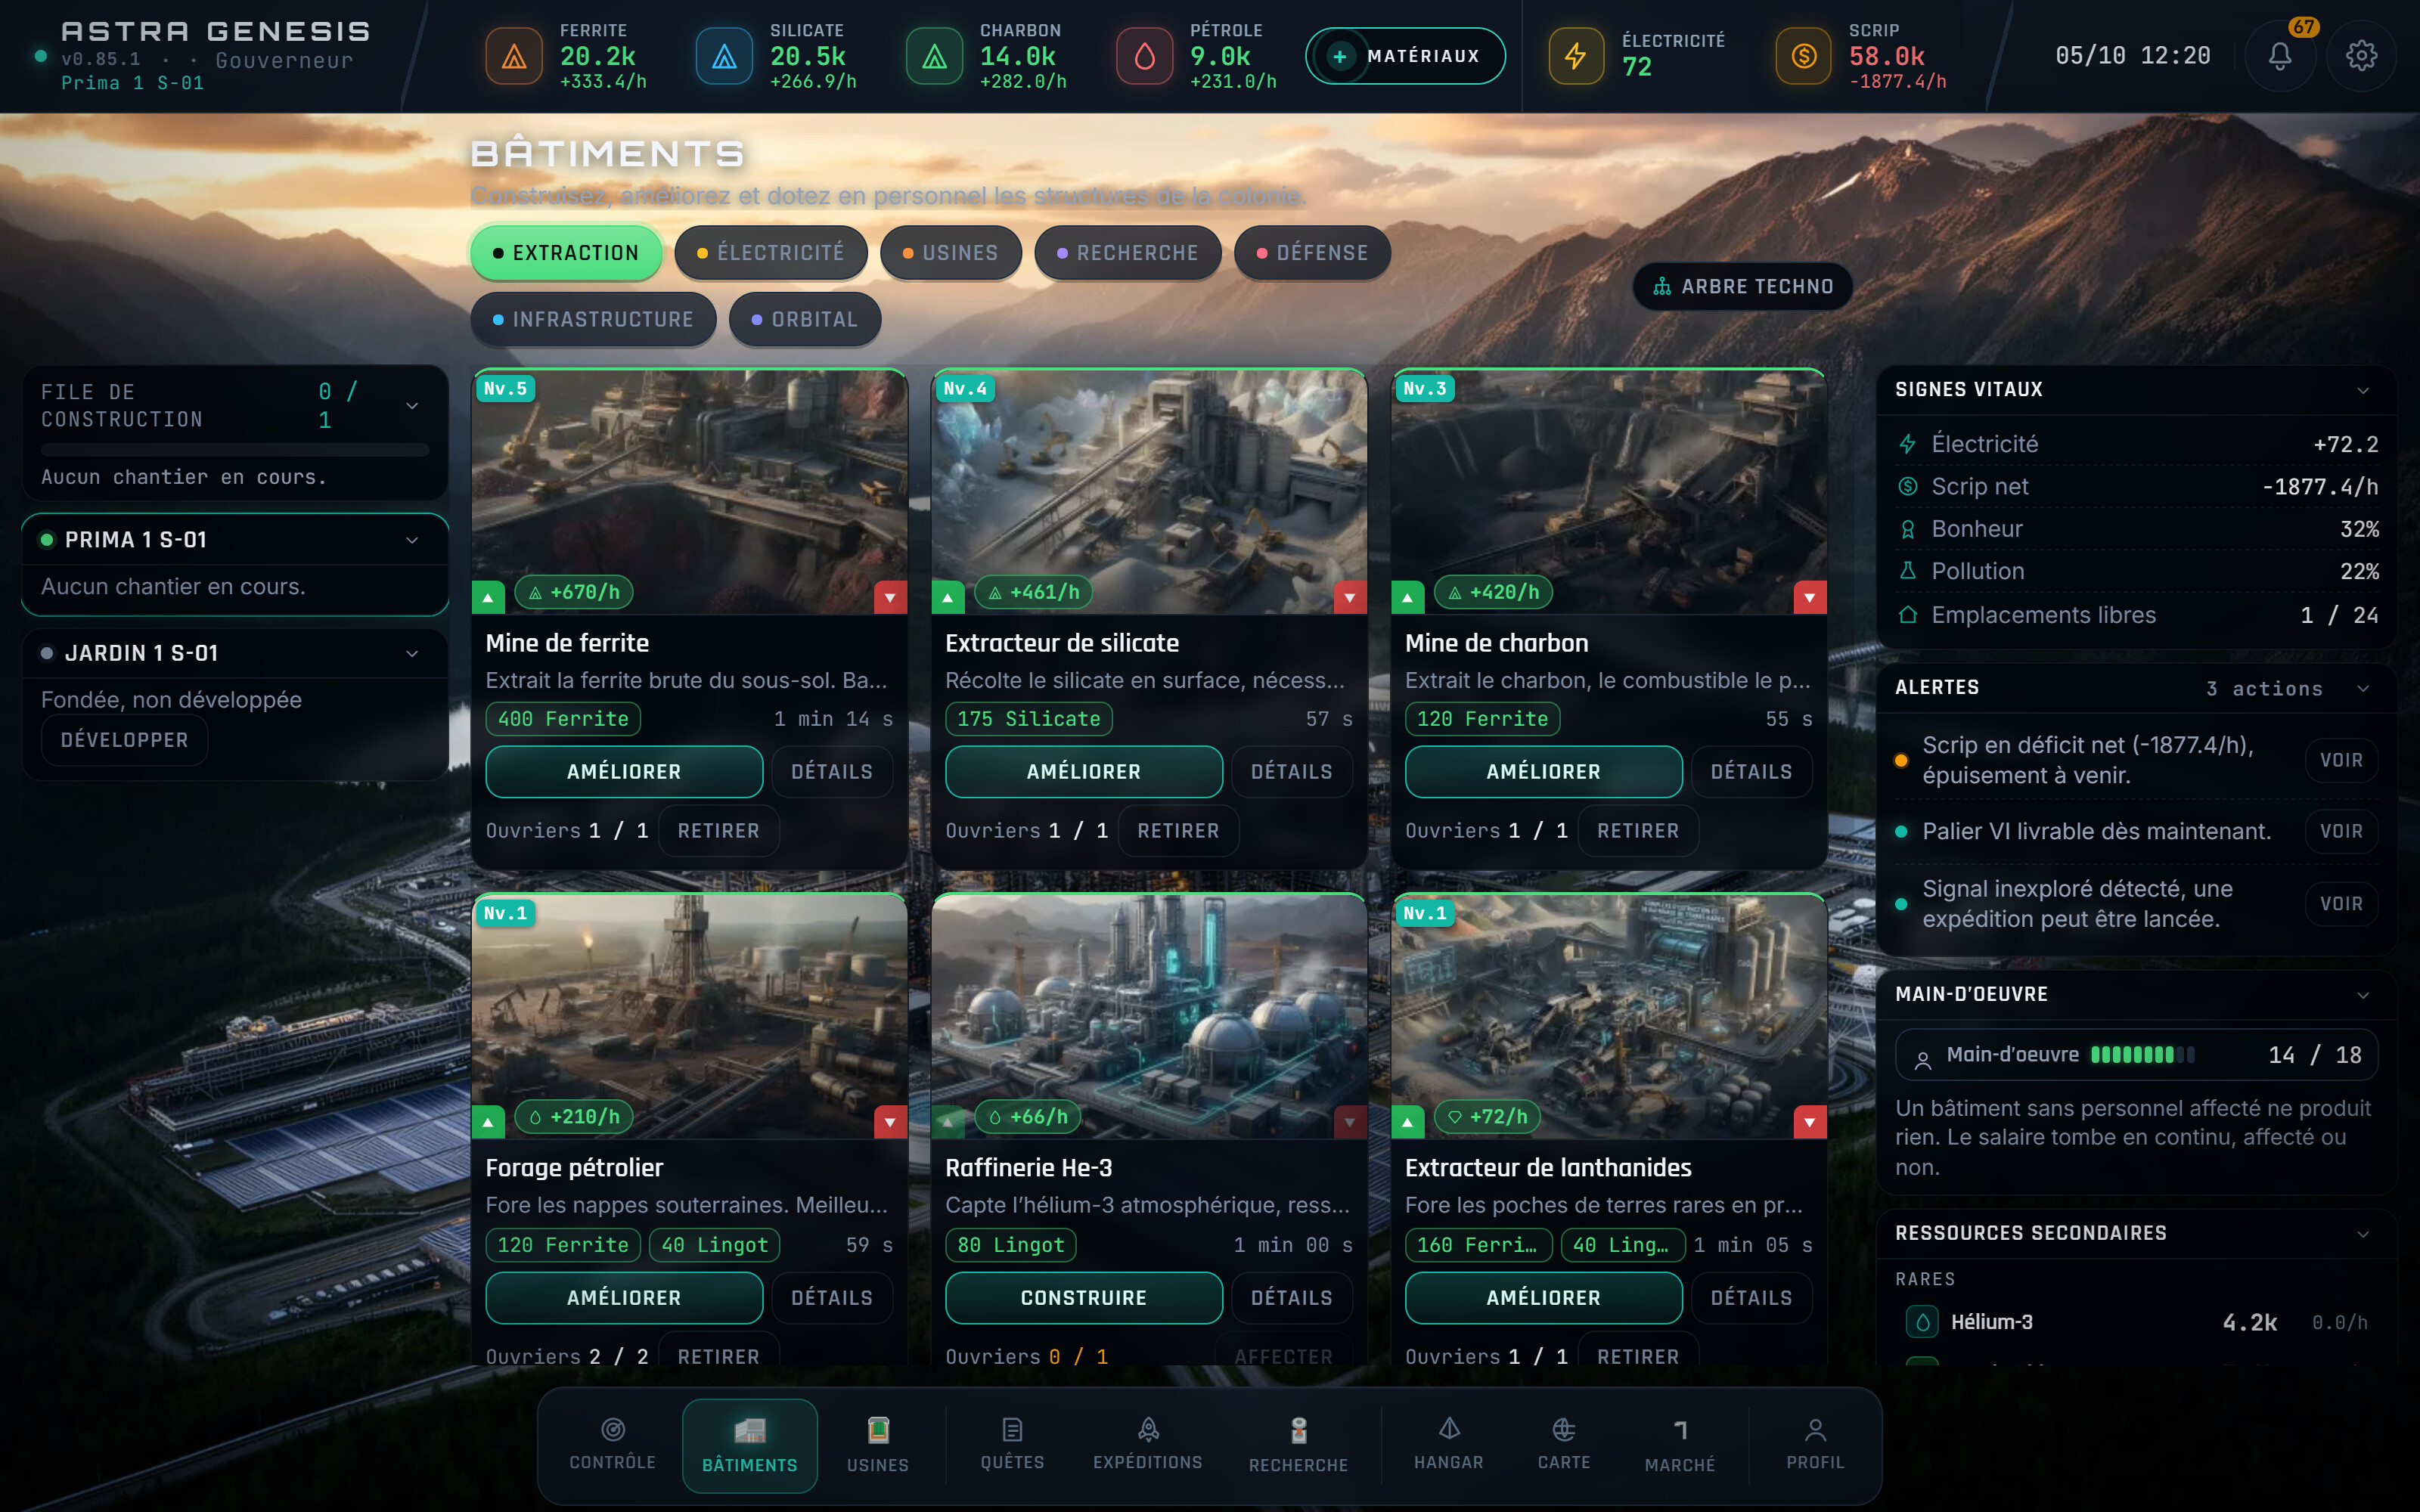The height and width of the screenshot is (1512, 2420).
Task: Select the Infrastructure category tab
Action: coord(593,320)
